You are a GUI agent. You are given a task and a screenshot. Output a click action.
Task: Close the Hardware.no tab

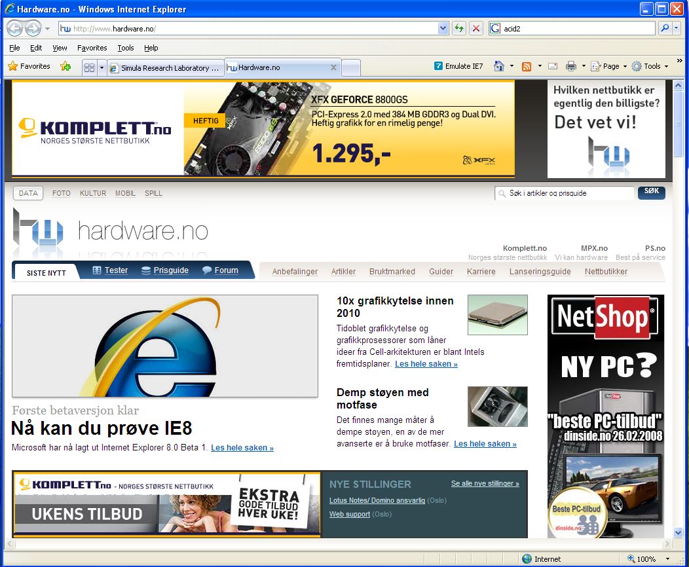coord(333,67)
